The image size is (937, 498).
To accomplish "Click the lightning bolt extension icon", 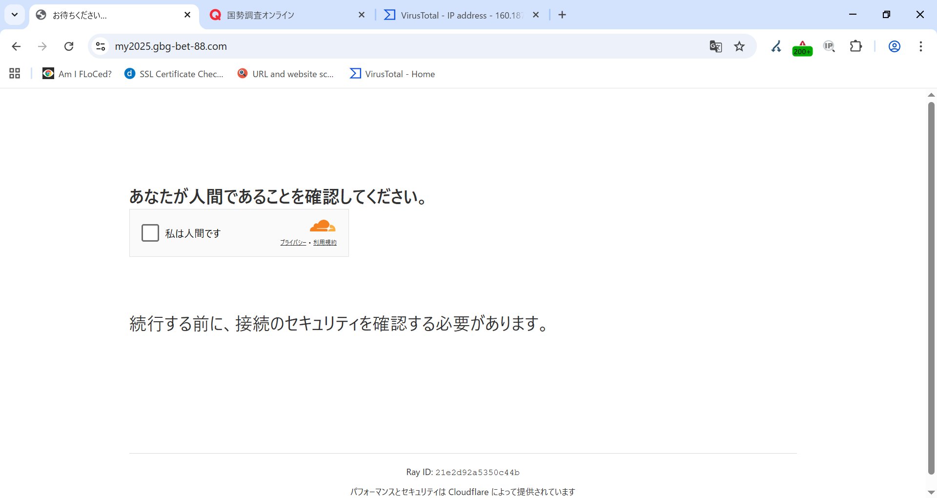I will 776,46.
